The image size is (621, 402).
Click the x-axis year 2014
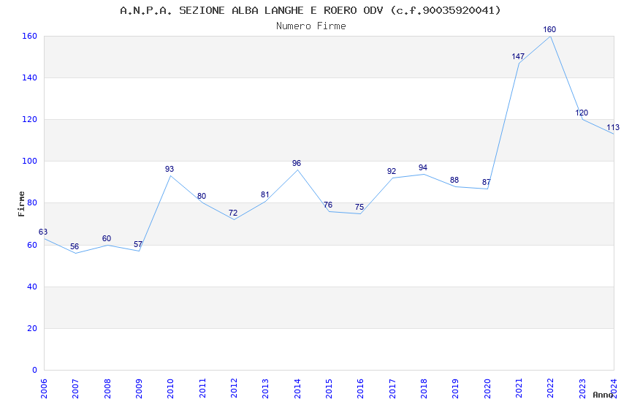point(297,389)
